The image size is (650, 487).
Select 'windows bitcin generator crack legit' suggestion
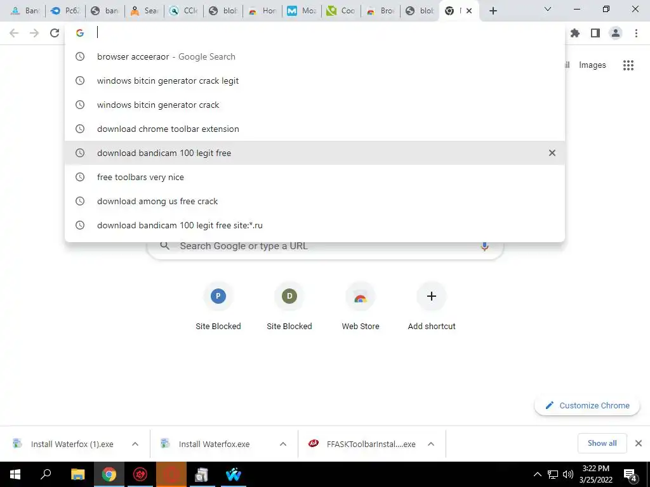315,81
